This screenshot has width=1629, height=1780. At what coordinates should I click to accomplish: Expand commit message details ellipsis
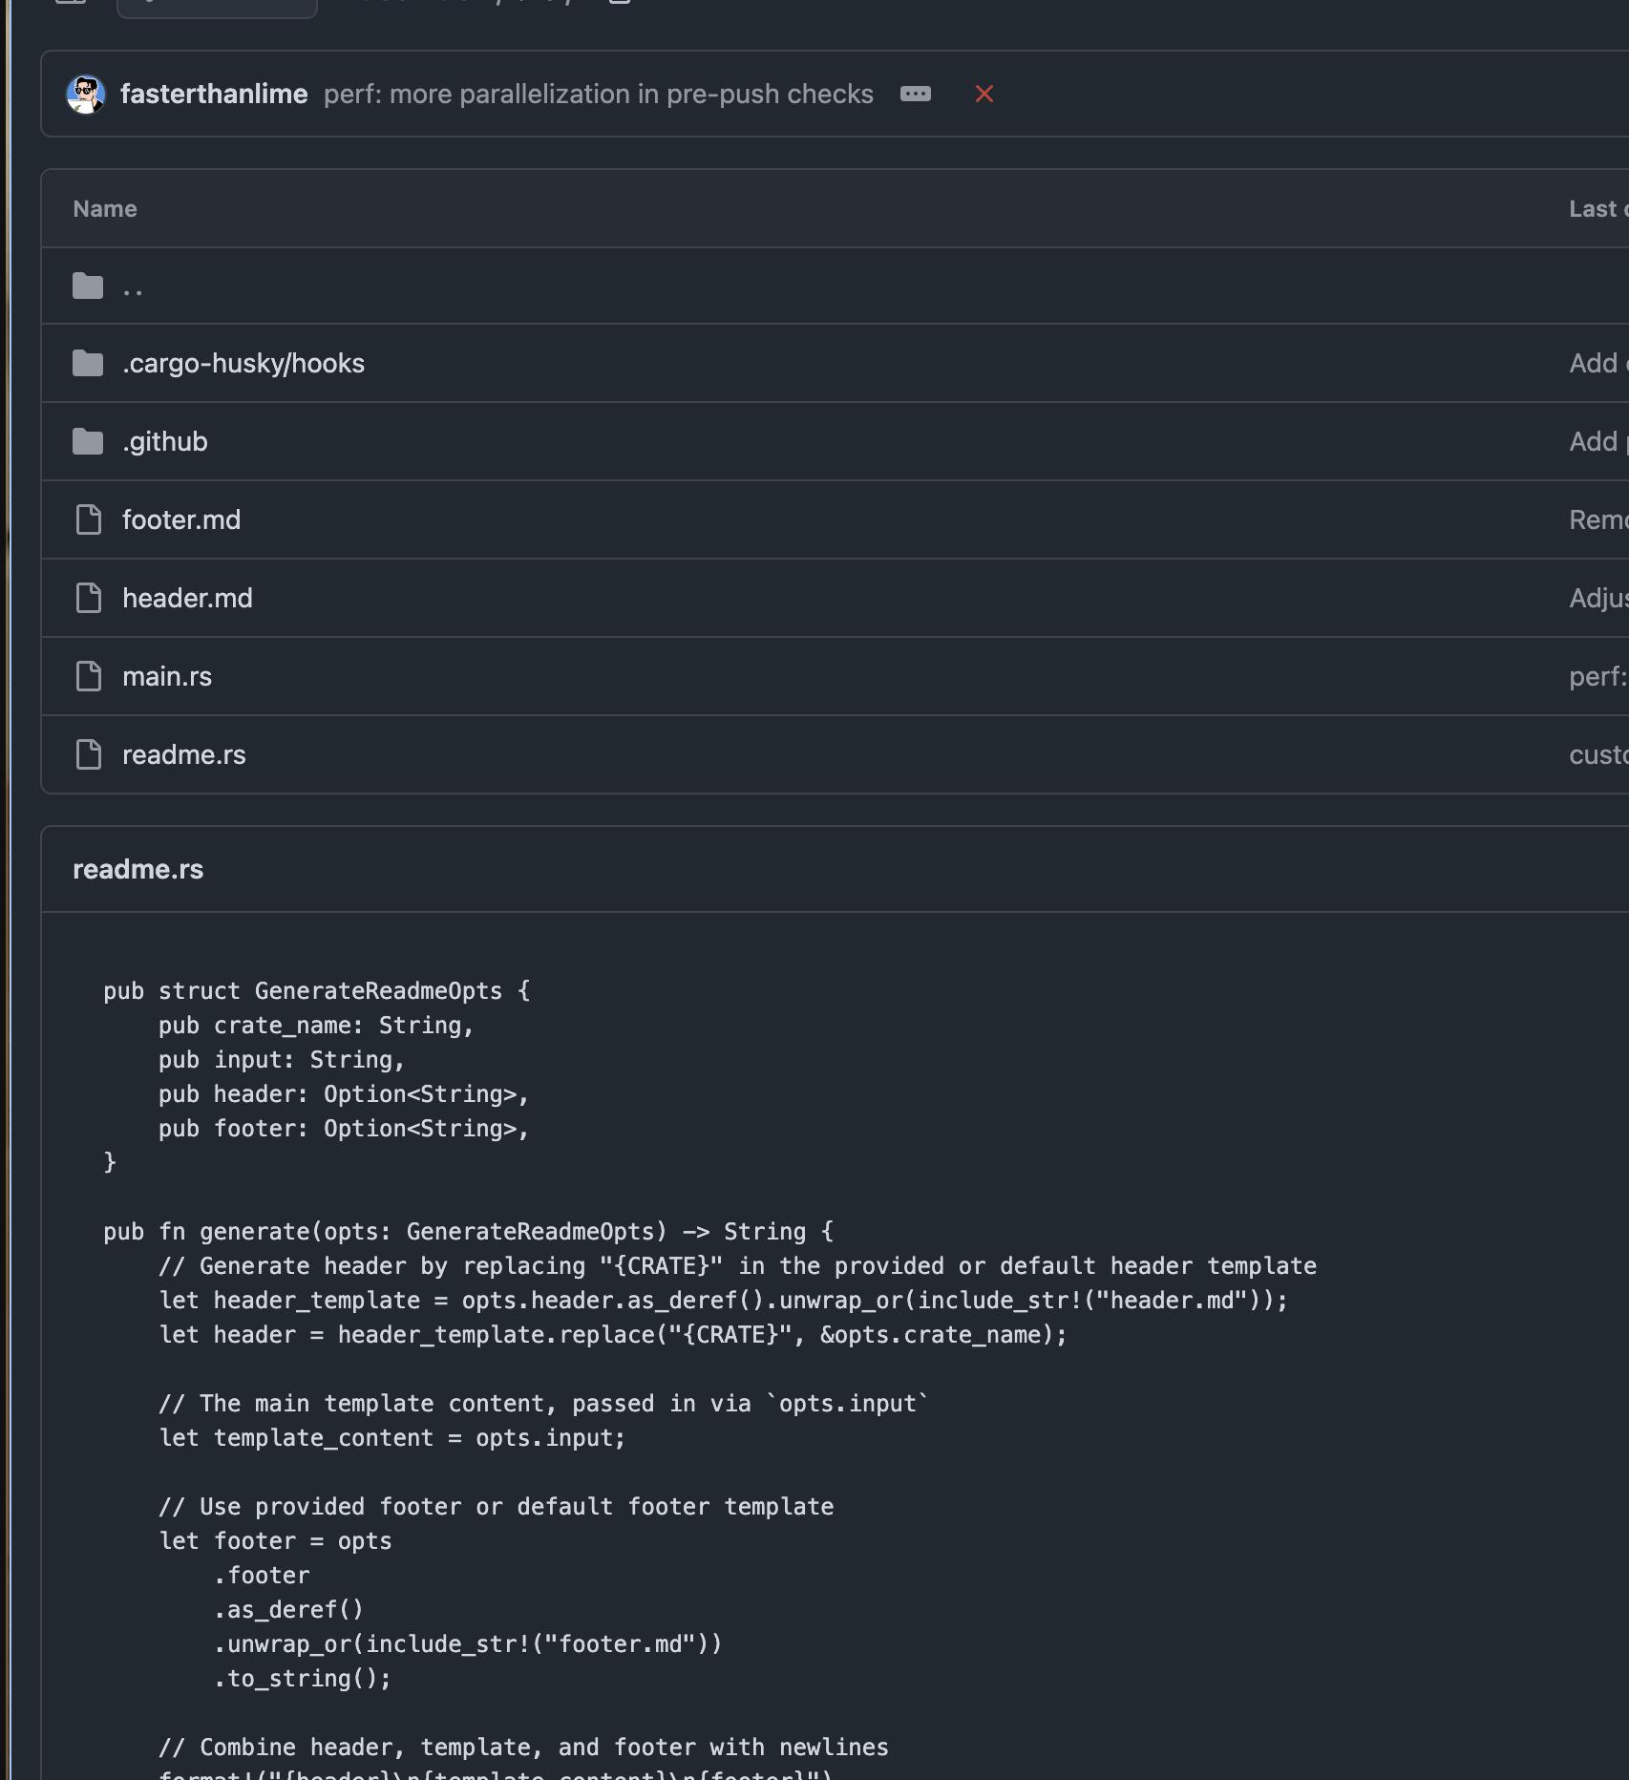point(915,95)
